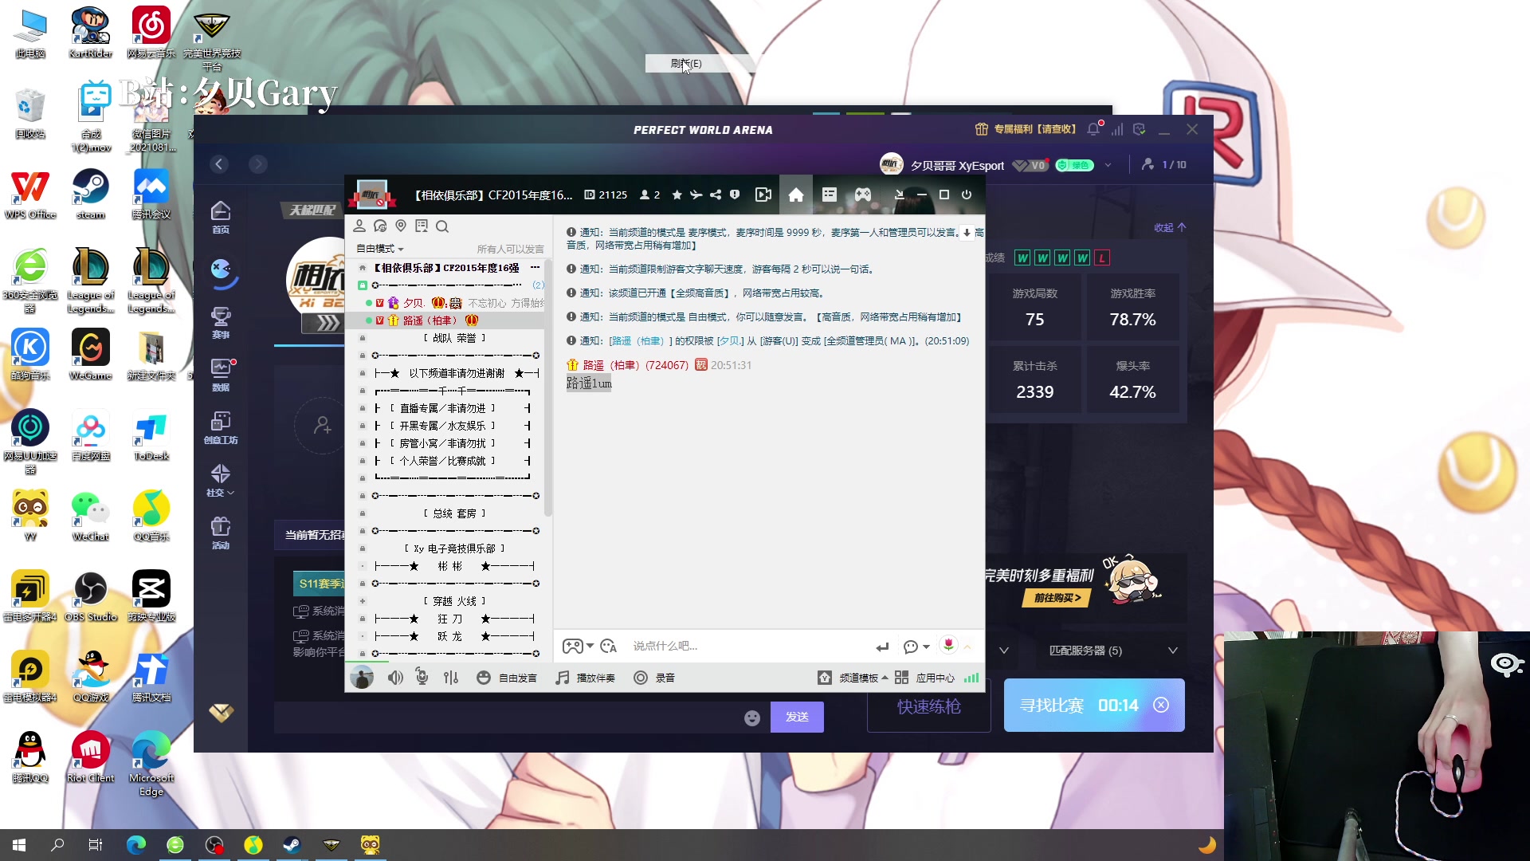
Task: Open 专属福利【请收】 link
Action: (1026, 129)
